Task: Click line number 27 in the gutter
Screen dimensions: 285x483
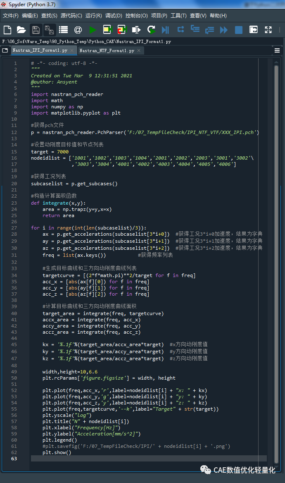Action: coord(14,228)
